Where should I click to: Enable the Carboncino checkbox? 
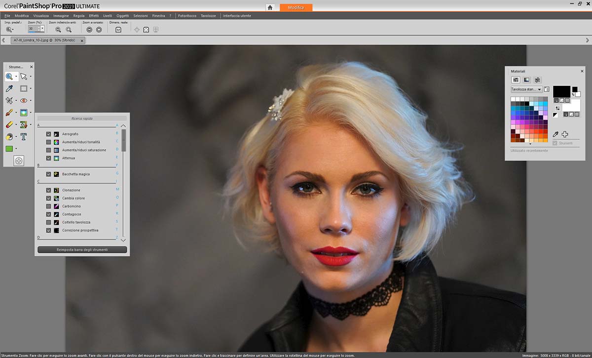click(48, 206)
